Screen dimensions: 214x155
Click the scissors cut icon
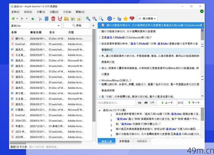tap(40, 19)
